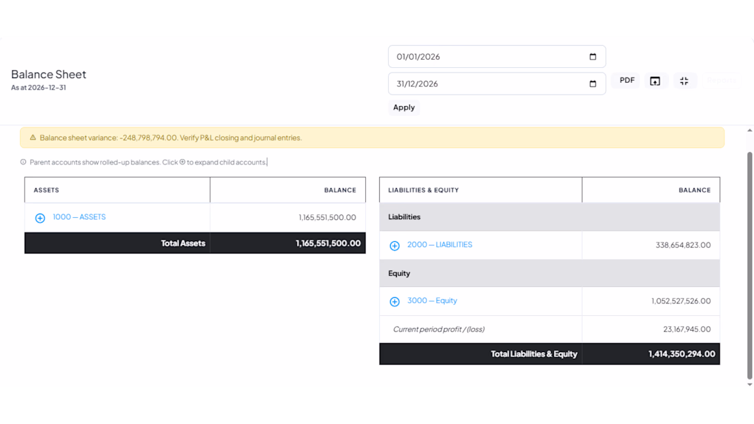Screen dimensions: 754x424
Task: Open calendar picker for end date 31/12/2026
Action: tap(592, 84)
